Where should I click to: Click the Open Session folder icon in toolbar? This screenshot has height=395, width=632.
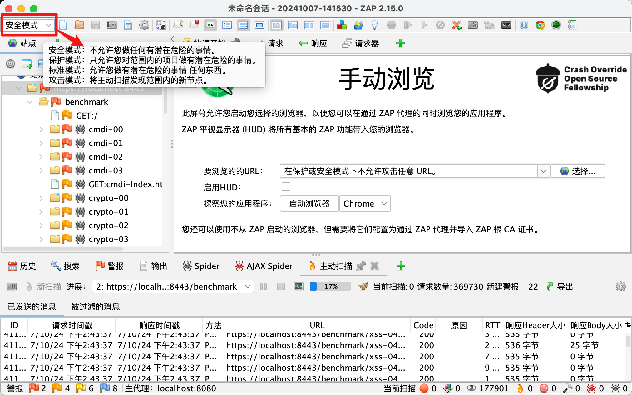[x=79, y=25]
